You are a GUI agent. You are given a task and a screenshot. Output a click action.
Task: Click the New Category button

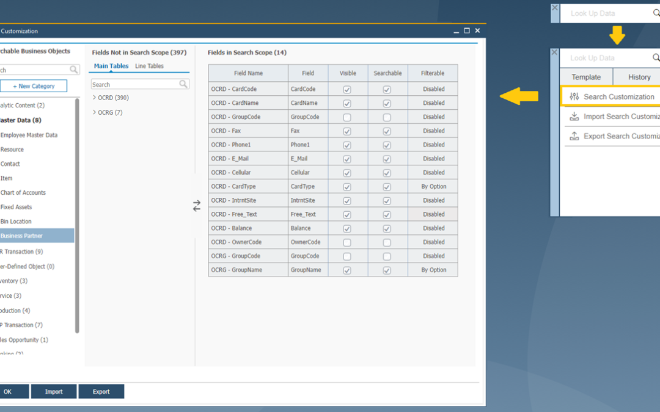point(34,86)
